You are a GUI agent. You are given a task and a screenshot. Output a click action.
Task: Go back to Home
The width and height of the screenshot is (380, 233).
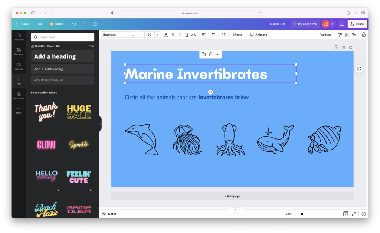tap(23, 24)
